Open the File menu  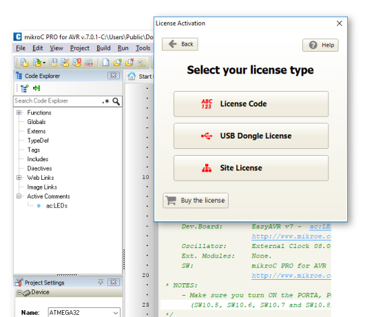click(21, 48)
